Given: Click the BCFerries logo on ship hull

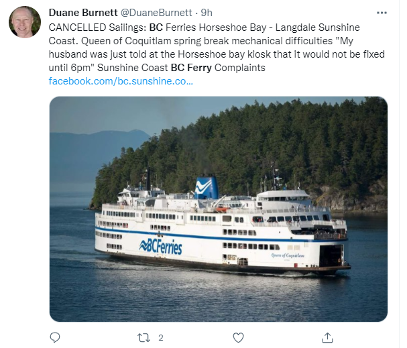Looking at the screenshot, I should click(161, 246).
